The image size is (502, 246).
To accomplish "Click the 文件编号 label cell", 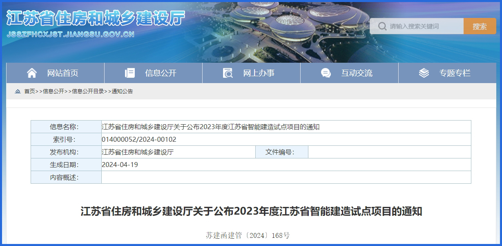I will 282,152.
